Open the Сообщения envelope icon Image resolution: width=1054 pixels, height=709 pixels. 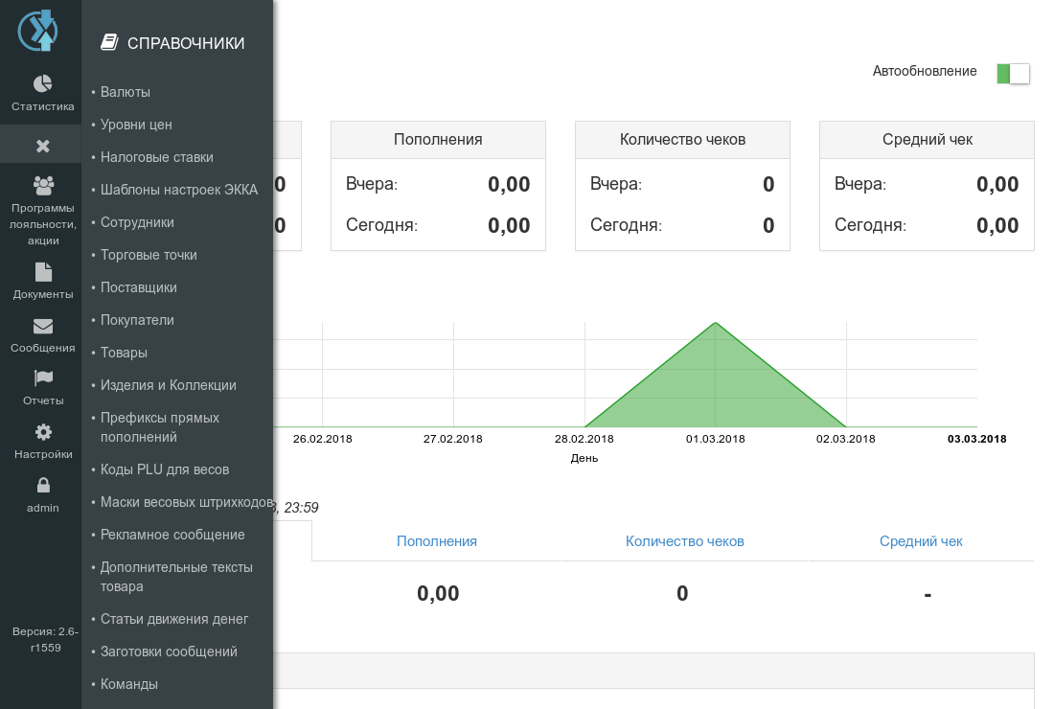[x=43, y=326]
